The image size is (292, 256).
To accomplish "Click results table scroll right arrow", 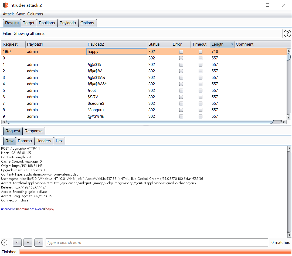I will 284,122.
